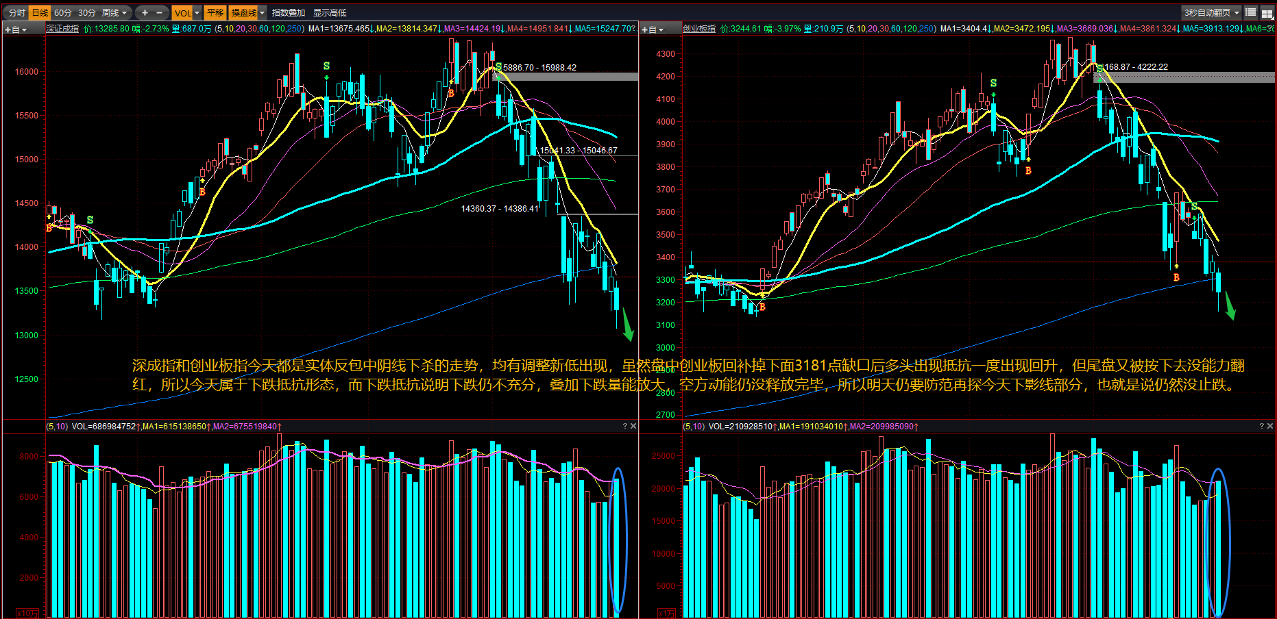Click gray gap zone bar on left chart
This screenshot has height=619, width=1277.
pos(565,77)
